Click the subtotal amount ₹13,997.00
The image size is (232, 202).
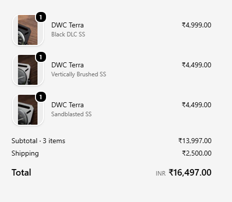(x=195, y=141)
